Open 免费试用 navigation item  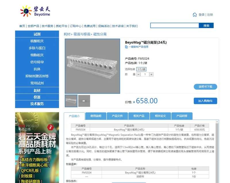(90, 26)
